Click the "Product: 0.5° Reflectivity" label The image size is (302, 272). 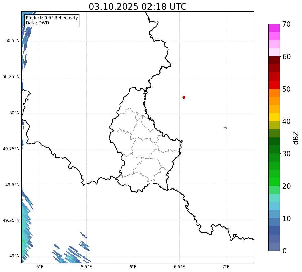point(52,18)
